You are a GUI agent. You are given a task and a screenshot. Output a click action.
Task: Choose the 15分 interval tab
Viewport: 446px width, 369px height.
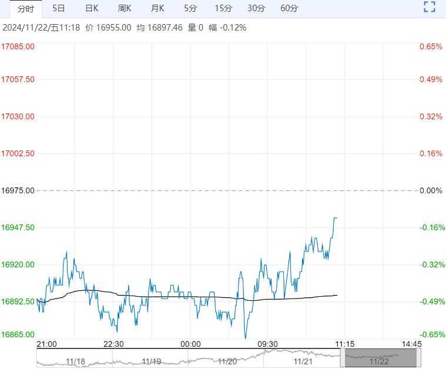(223, 8)
